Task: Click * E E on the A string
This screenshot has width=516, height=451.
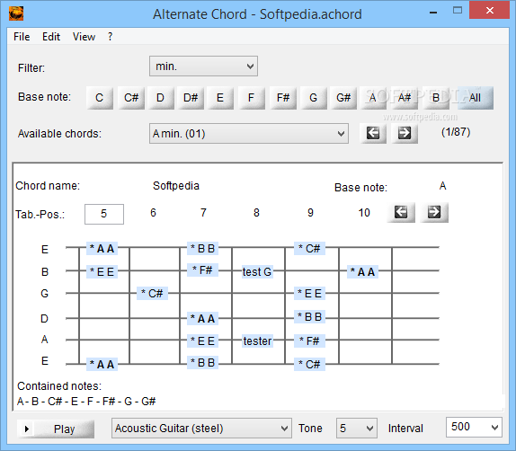Action: tap(203, 341)
